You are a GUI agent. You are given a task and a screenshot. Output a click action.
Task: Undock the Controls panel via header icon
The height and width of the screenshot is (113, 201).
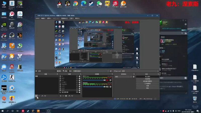click(158, 74)
